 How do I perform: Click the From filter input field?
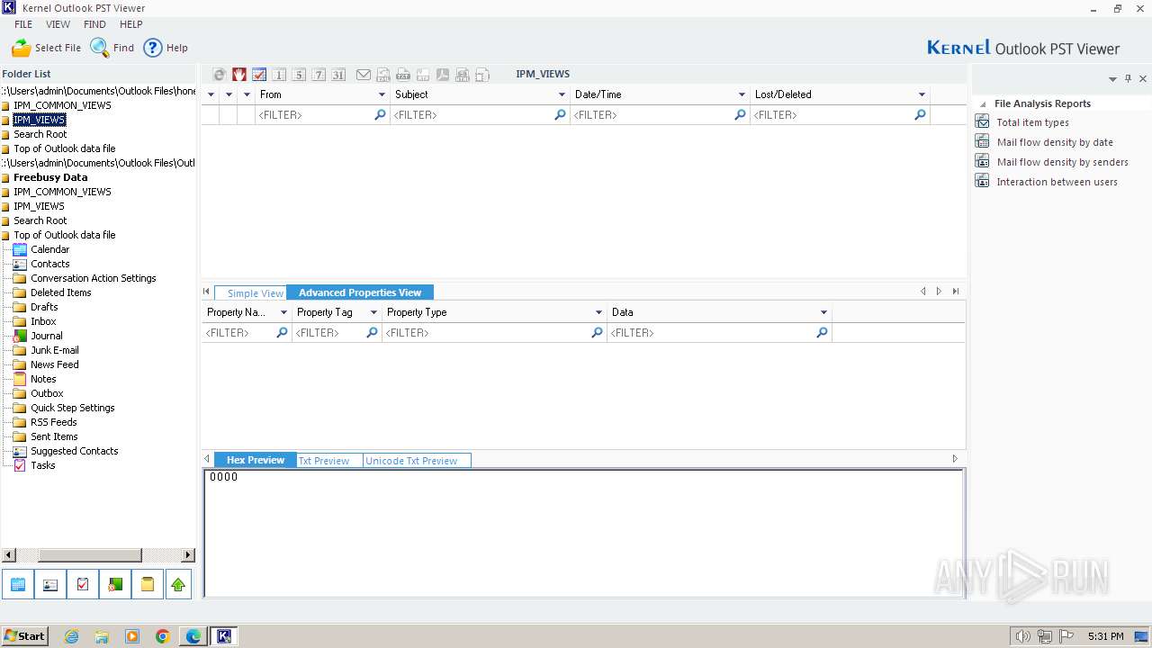[x=322, y=115]
